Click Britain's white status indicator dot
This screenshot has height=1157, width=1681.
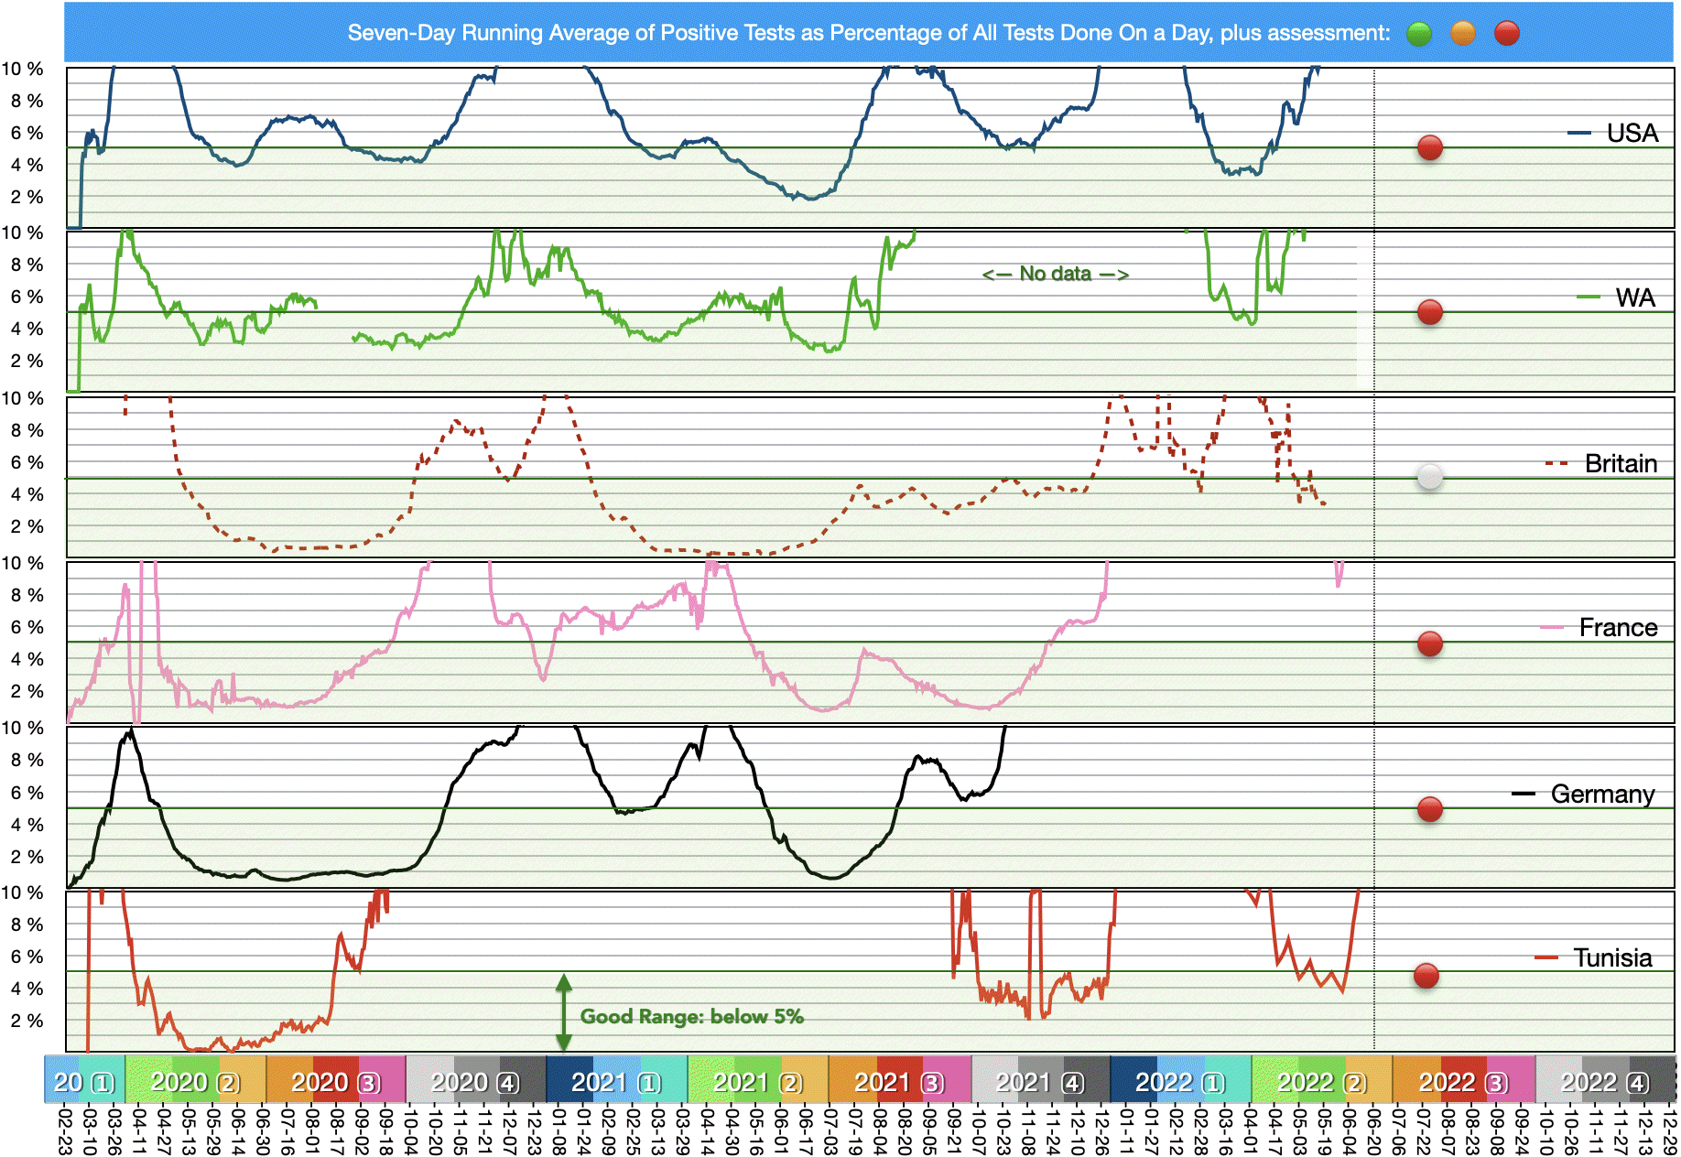click(x=1429, y=477)
